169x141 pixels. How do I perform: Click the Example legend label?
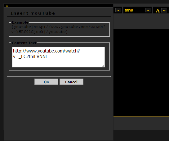(20, 22)
